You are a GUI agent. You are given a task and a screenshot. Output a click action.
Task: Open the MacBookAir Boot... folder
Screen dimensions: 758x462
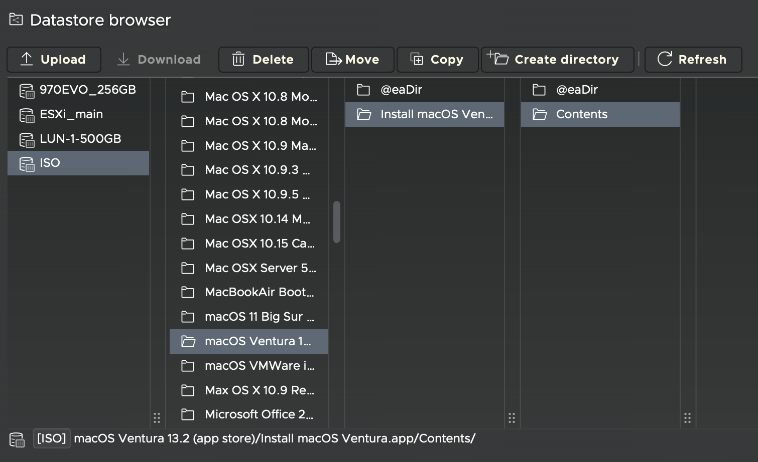point(248,292)
